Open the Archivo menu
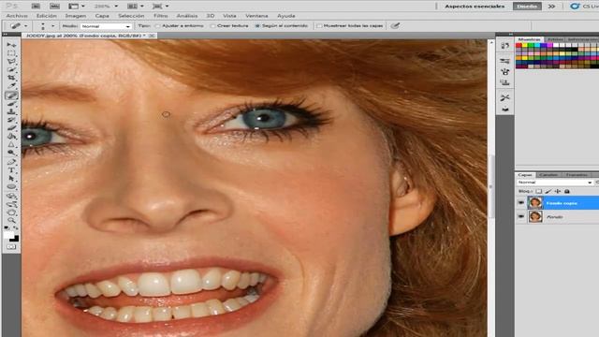599x337 pixels. click(17, 16)
